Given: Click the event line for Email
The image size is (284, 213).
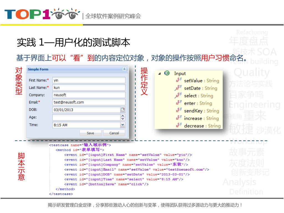Looking at the screenshot, I should click(x=137, y=169).
